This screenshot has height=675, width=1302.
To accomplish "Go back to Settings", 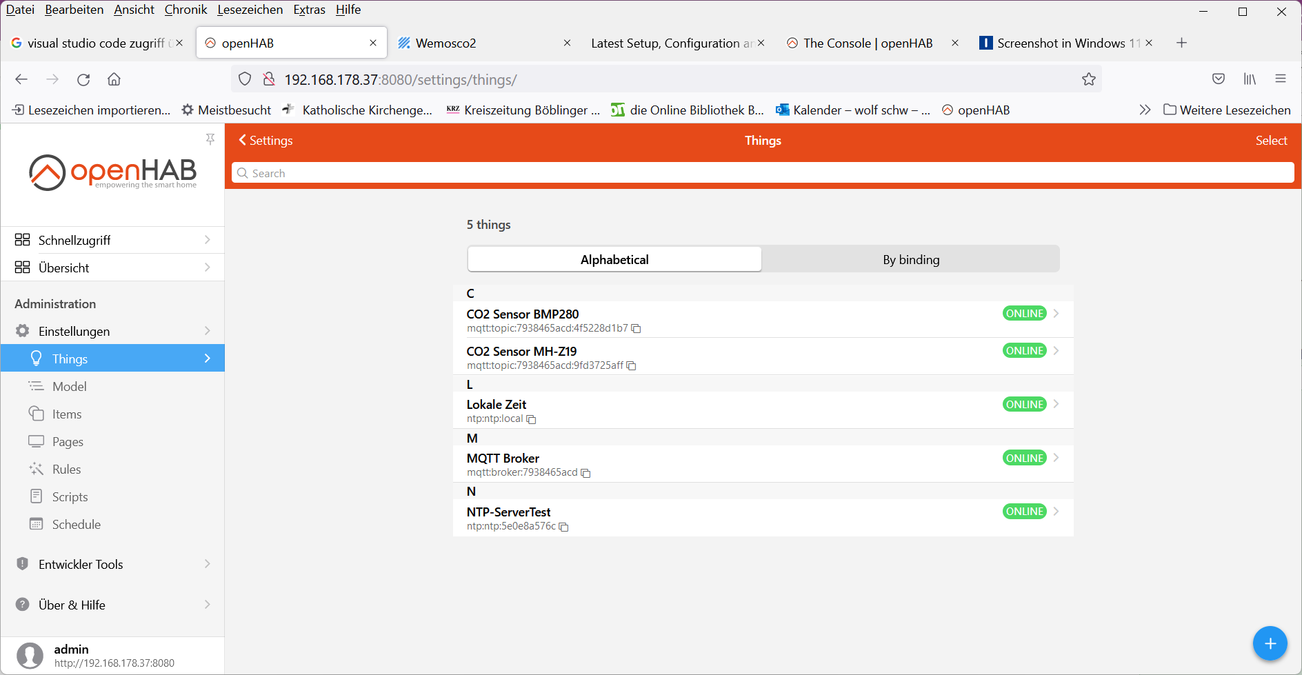I will pyautogui.click(x=266, y=141).
